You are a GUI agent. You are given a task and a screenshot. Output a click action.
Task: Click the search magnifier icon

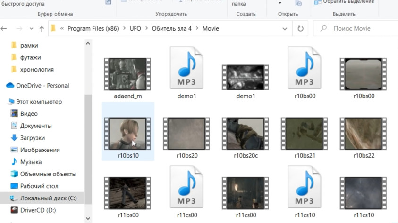pos(323,28)
